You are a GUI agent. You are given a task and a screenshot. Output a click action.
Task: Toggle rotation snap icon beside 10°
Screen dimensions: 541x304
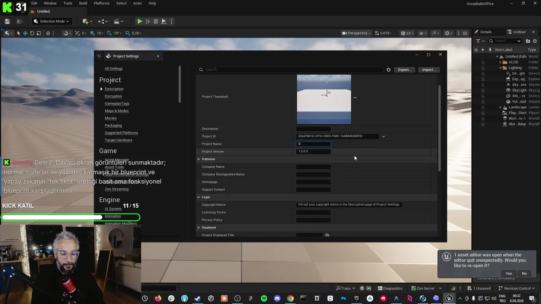(109, 33)
